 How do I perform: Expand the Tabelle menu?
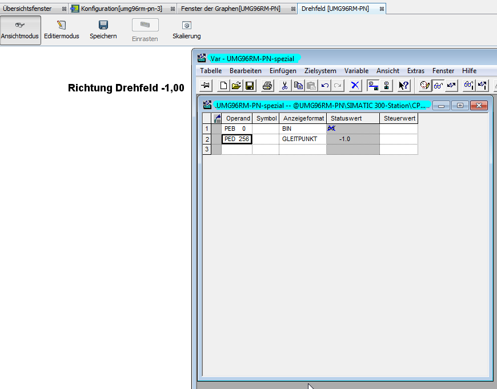(x=210, y=71)
